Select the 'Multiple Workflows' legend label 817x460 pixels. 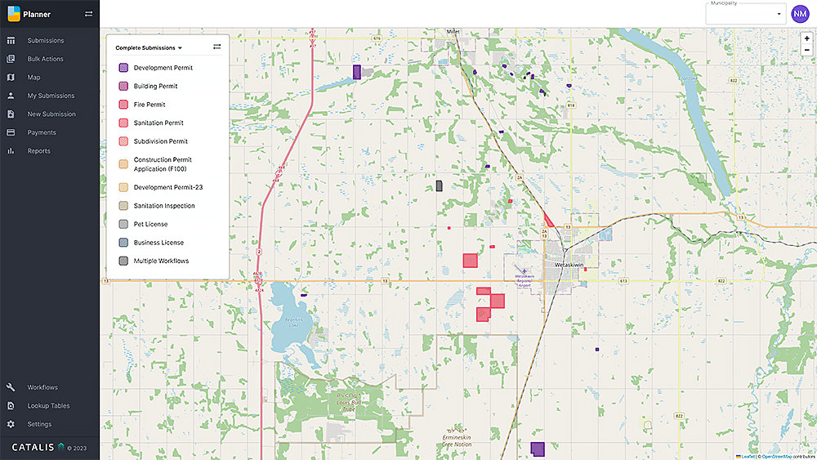coord(161,261)
